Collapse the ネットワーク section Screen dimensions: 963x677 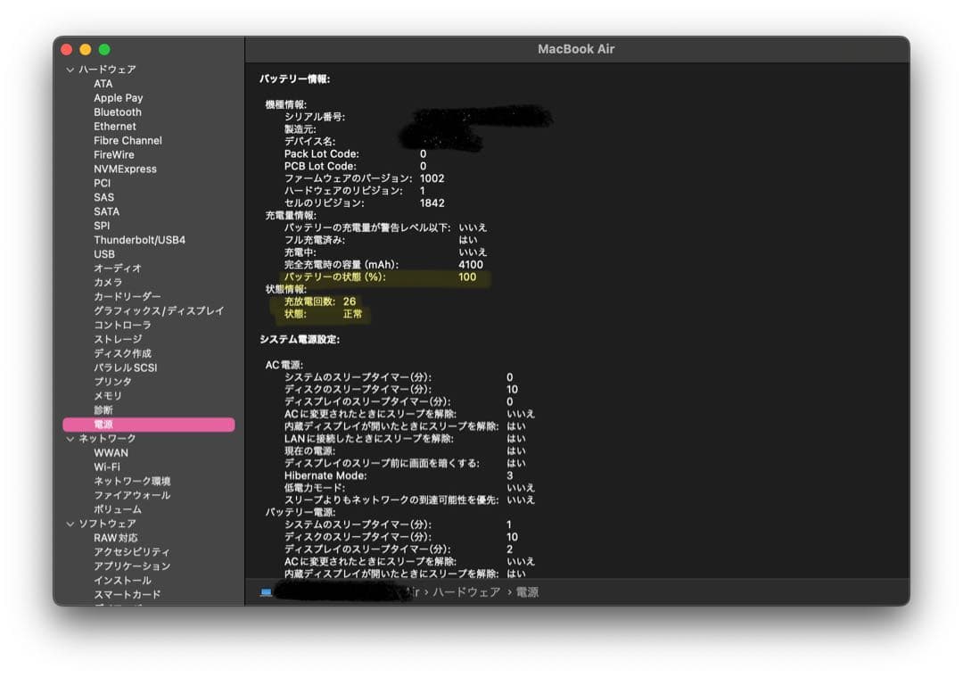pyautogui.click(x=70, y=438)
